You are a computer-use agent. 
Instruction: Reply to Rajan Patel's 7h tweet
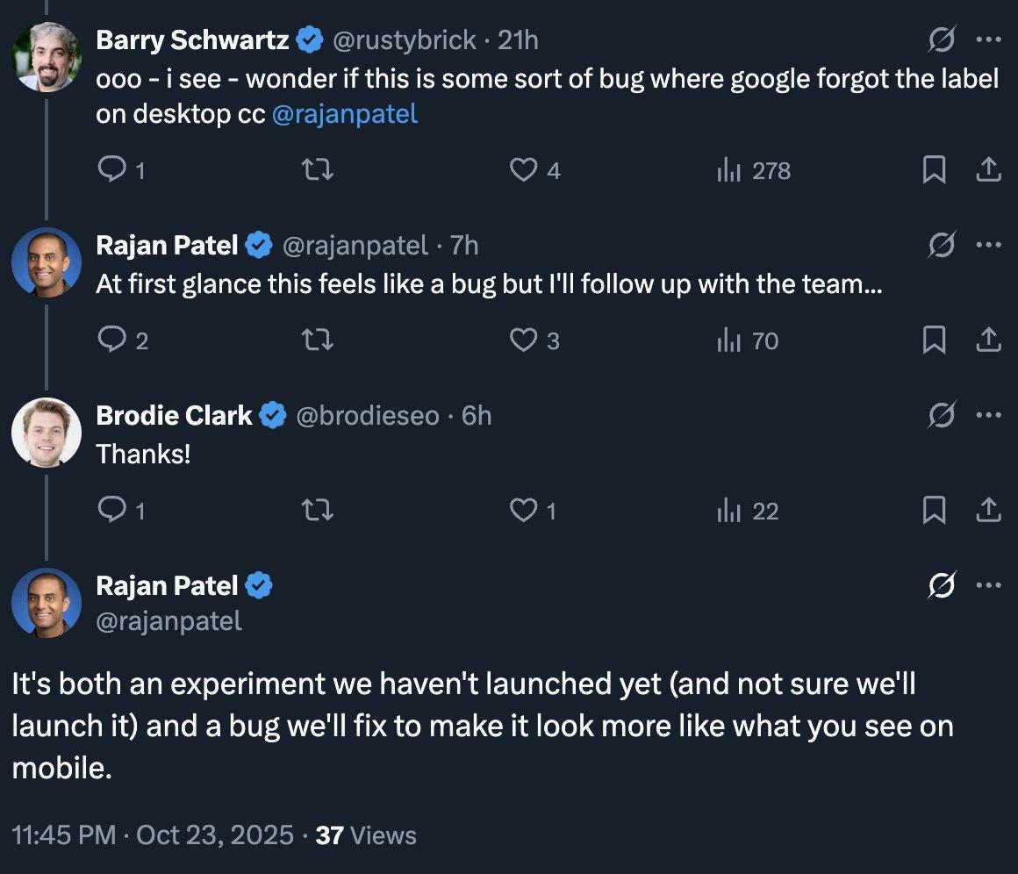pyautogui.click(x=111, y=340)
